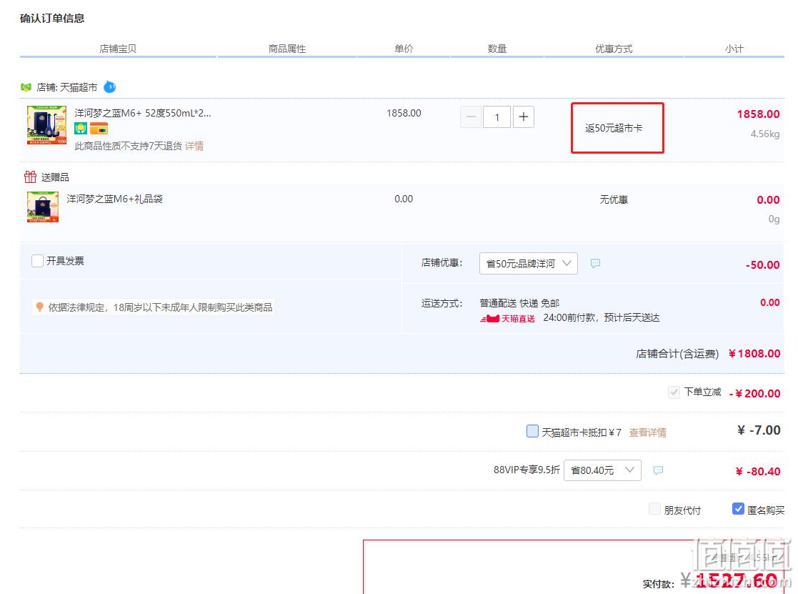Click the orange card icon under the product title
The image size is (798, 594).
click(x=99, y=128)
